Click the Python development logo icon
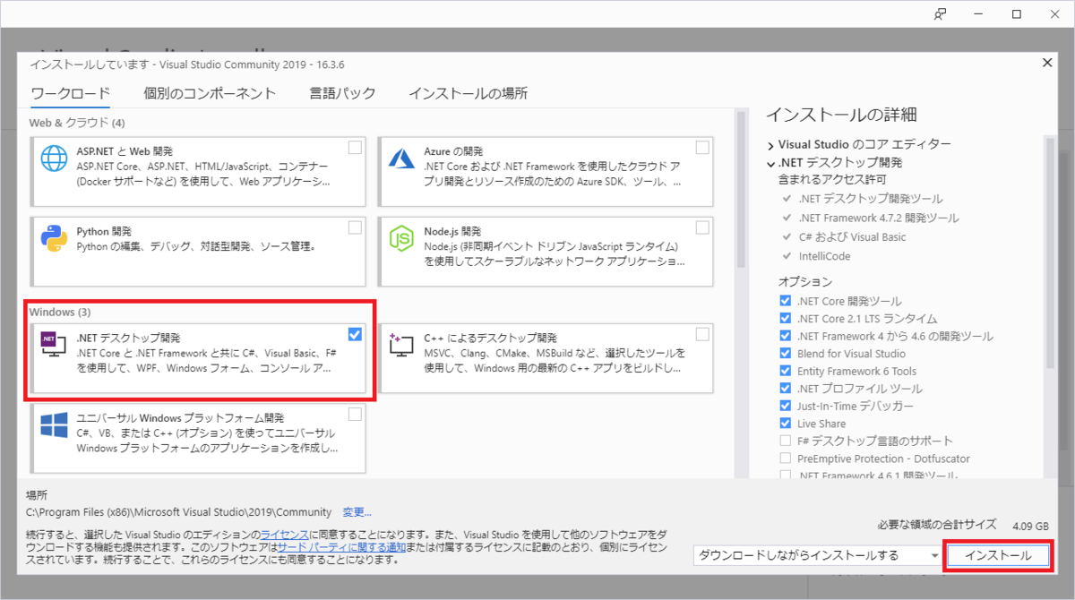 point(54,238)
